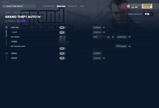Open the Requests tab
Image resolution: width=159 pixels, height=108 pixels.
pos(72,6)
